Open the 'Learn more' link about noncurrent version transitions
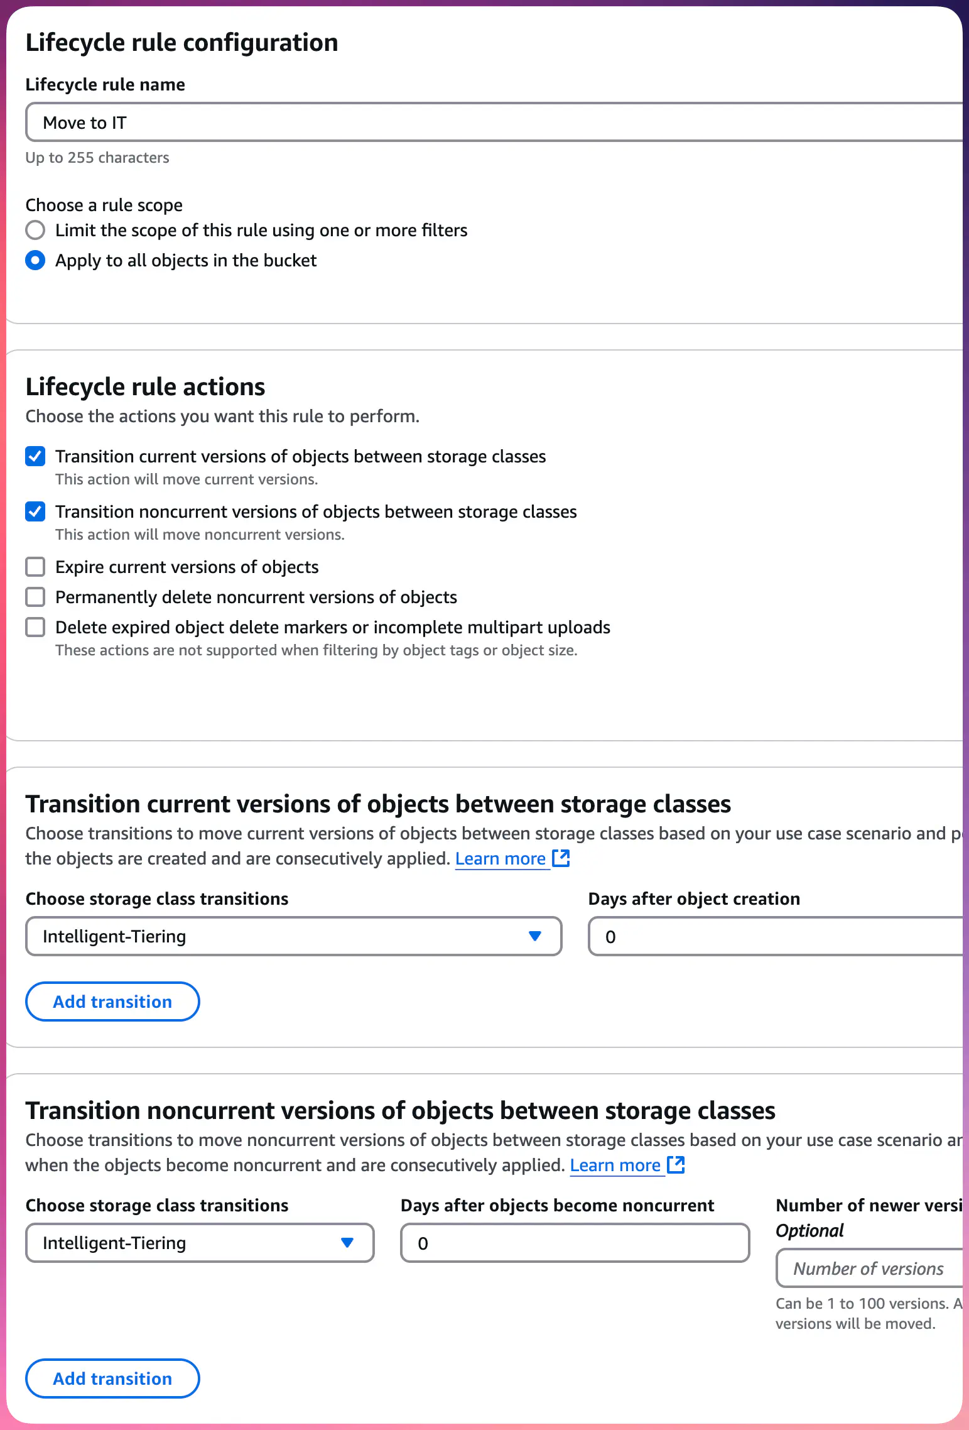Viewport: 969px width, 1430px height. pyautogui.click(x=616, y=1165)
